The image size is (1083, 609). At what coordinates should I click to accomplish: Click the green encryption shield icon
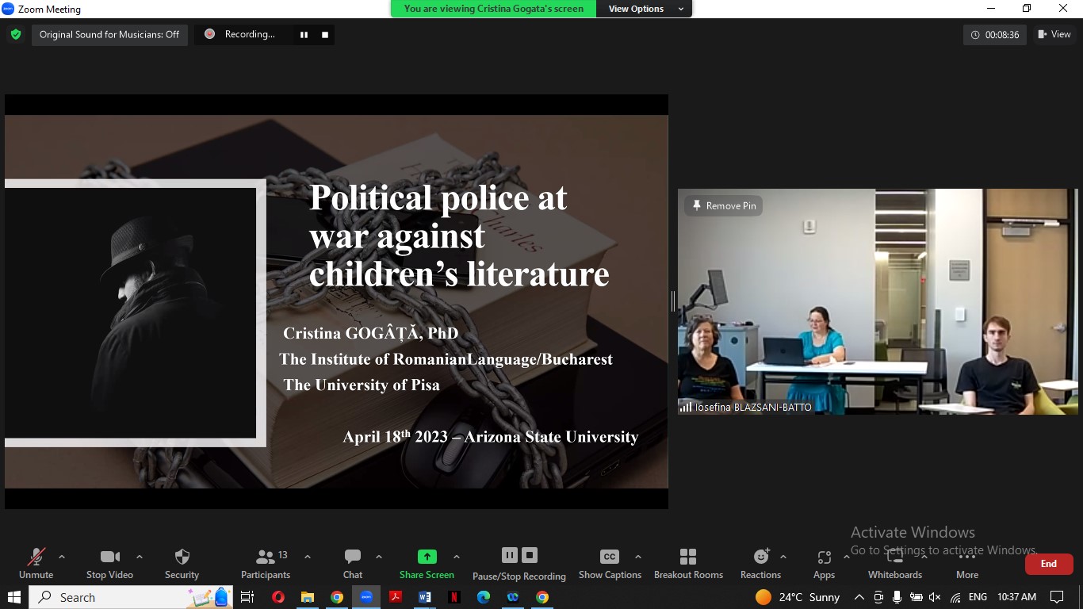click(16, 34)
